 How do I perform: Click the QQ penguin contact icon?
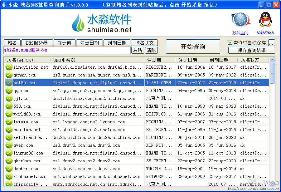point(265,19)
